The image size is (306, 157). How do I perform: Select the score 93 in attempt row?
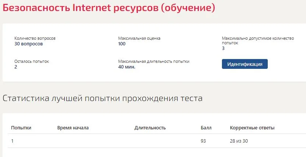tap(203, 141)
